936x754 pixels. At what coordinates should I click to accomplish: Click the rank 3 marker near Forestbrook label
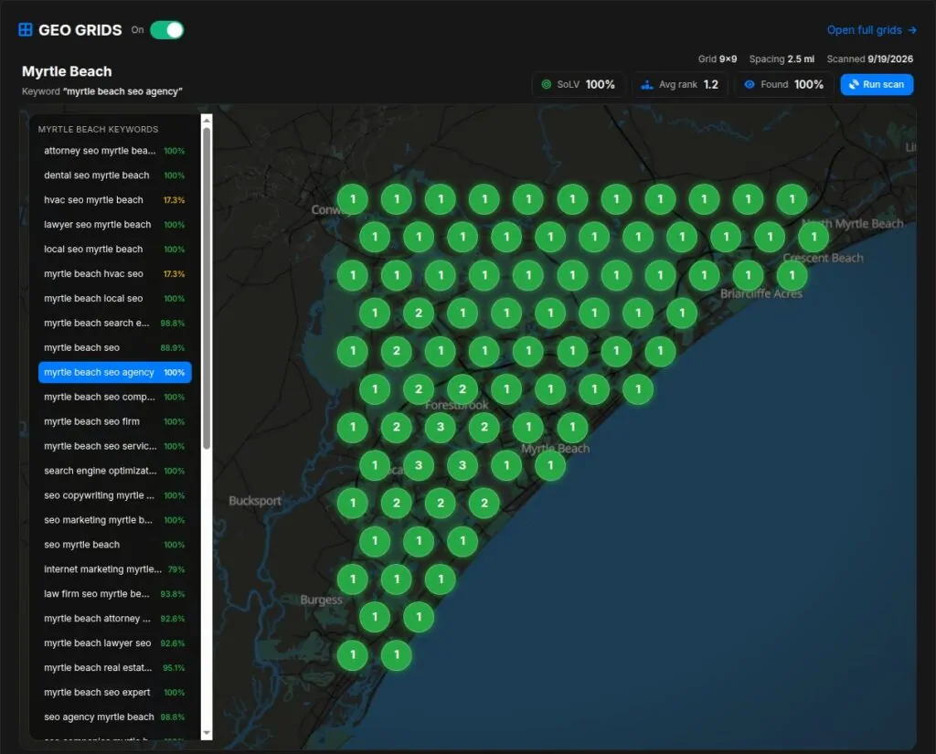pyautogui.click(x=441, y=427)
